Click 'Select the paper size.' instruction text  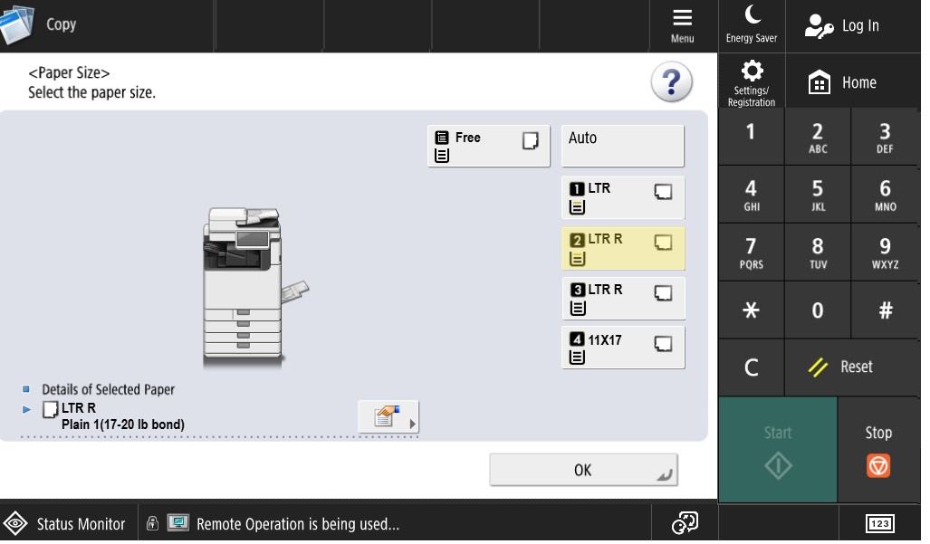92,92
